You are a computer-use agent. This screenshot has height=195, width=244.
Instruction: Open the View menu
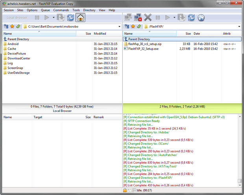pos(102,10)
